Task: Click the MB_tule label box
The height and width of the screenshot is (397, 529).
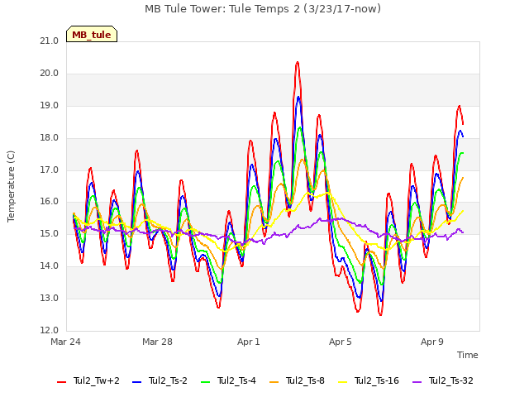Action: [92, 34]
